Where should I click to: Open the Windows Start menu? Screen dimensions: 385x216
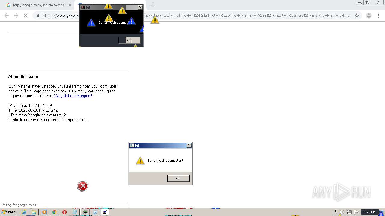coord(8,212)
